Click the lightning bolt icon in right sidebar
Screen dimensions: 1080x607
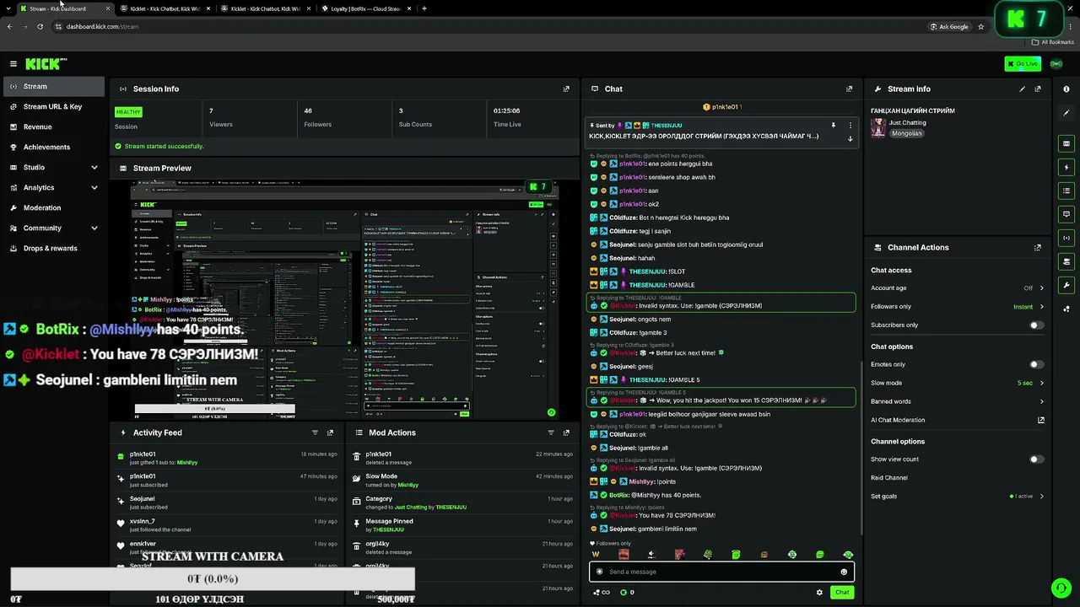[1066, 167]
